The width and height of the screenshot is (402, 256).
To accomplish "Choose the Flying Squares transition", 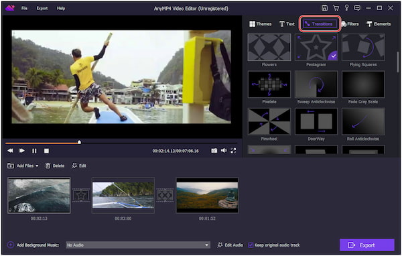I will click(x=363, y=48).
